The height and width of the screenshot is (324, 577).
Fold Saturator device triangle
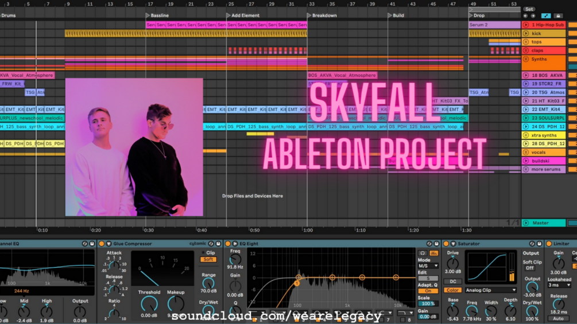(453, 244)
